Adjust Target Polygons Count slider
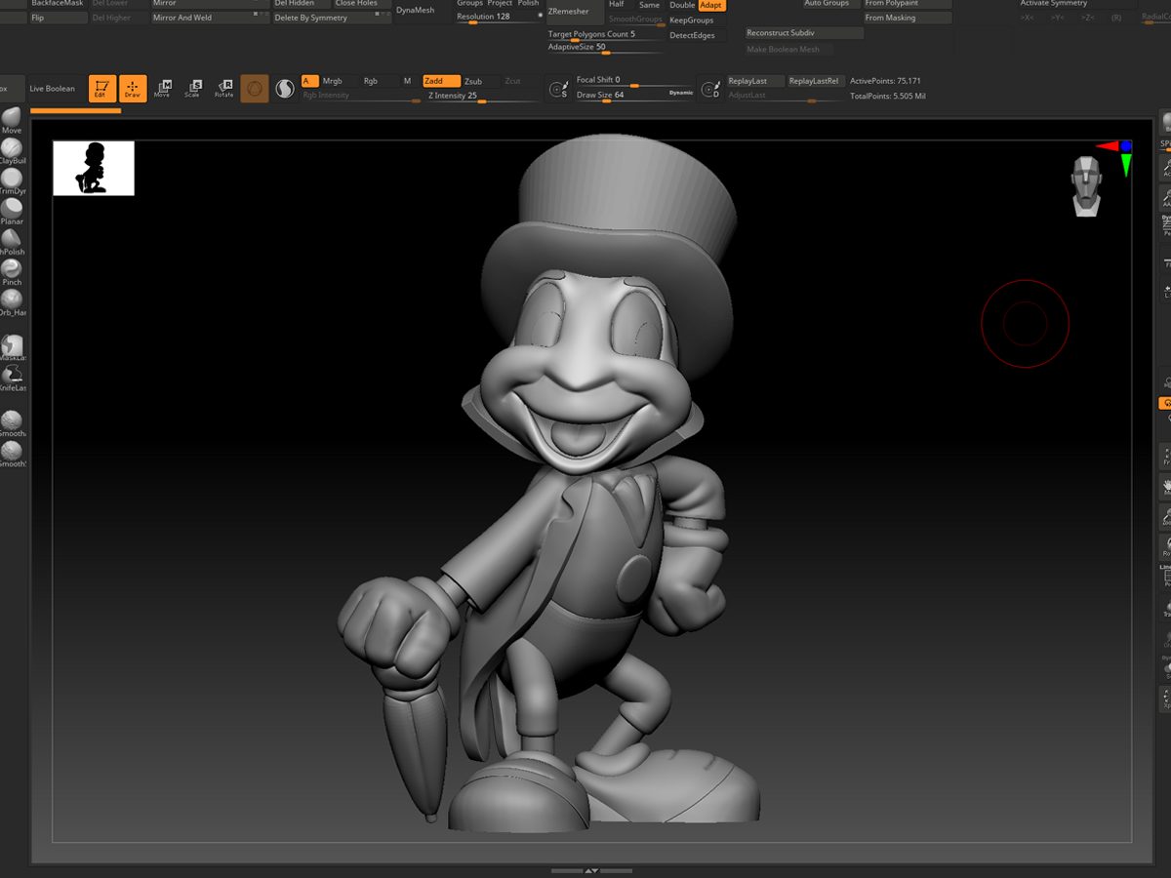The width and height of the screenshot is (1171, 878). coord(605,35)
